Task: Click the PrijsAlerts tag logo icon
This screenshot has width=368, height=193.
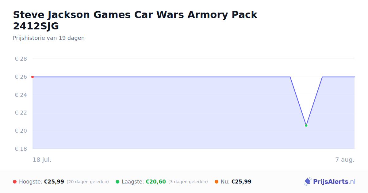Action: click(x=308, y=182)
